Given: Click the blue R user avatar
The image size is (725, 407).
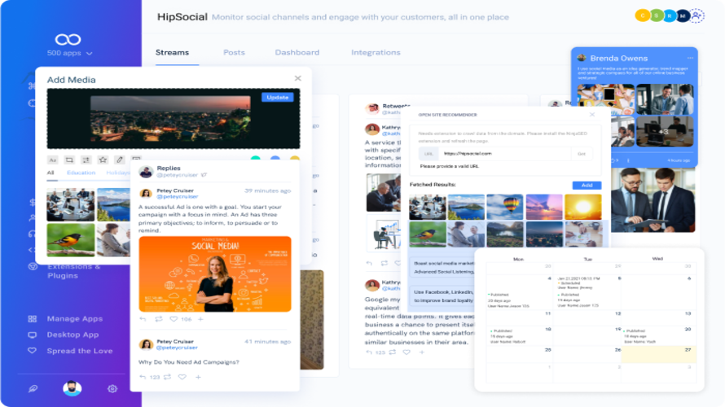Looking at the screenshot, I should pyautogui.click(x=670, y=15).
